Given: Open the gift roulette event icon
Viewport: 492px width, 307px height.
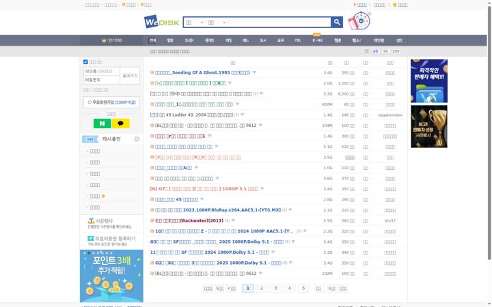Looking at the screenshot, I should pos(359,21).
